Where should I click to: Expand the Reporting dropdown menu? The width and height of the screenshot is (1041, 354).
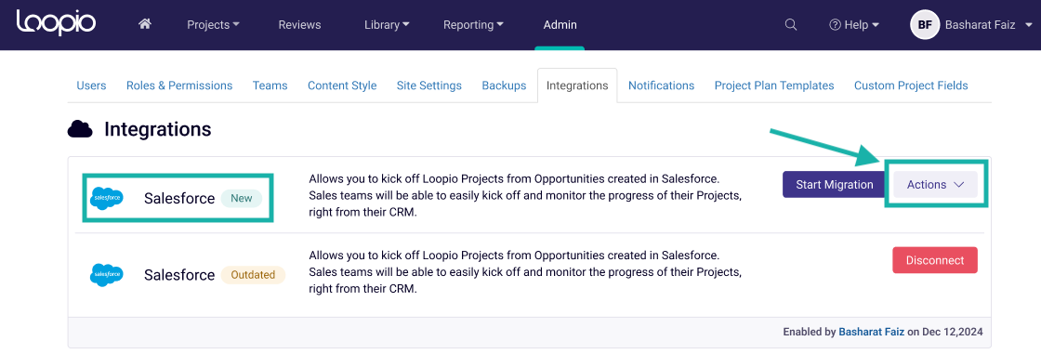(473, 24)
